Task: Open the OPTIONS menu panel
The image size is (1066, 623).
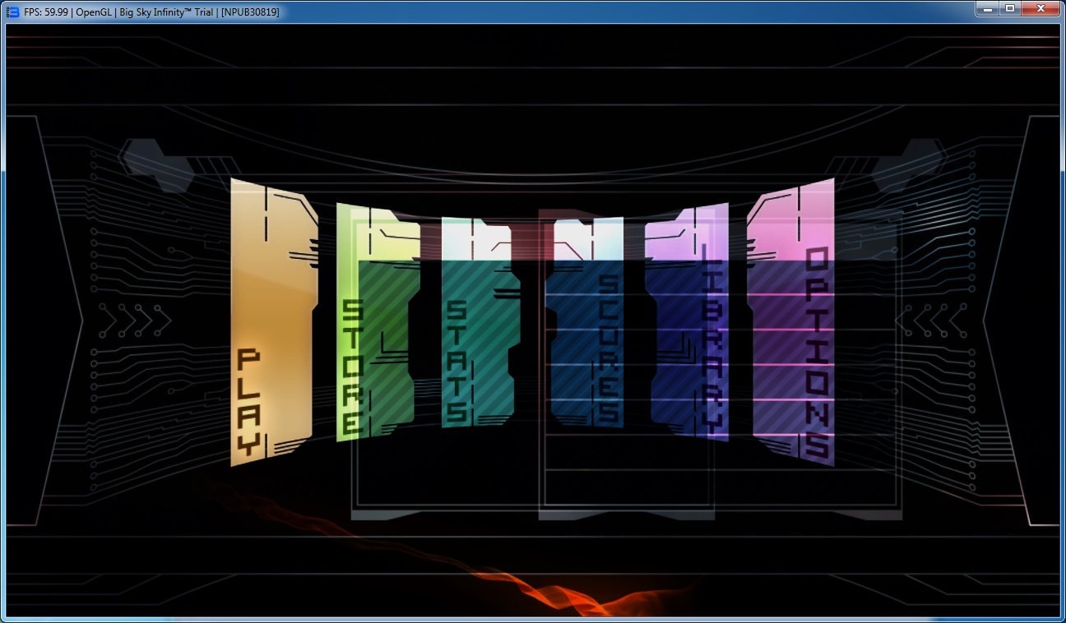Action: [x=790, y=322]
